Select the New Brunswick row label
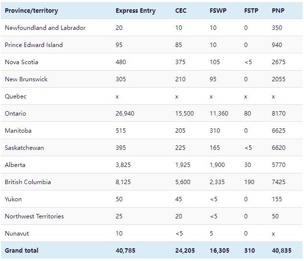Viewport: 304px width, 261px height. 26,79
